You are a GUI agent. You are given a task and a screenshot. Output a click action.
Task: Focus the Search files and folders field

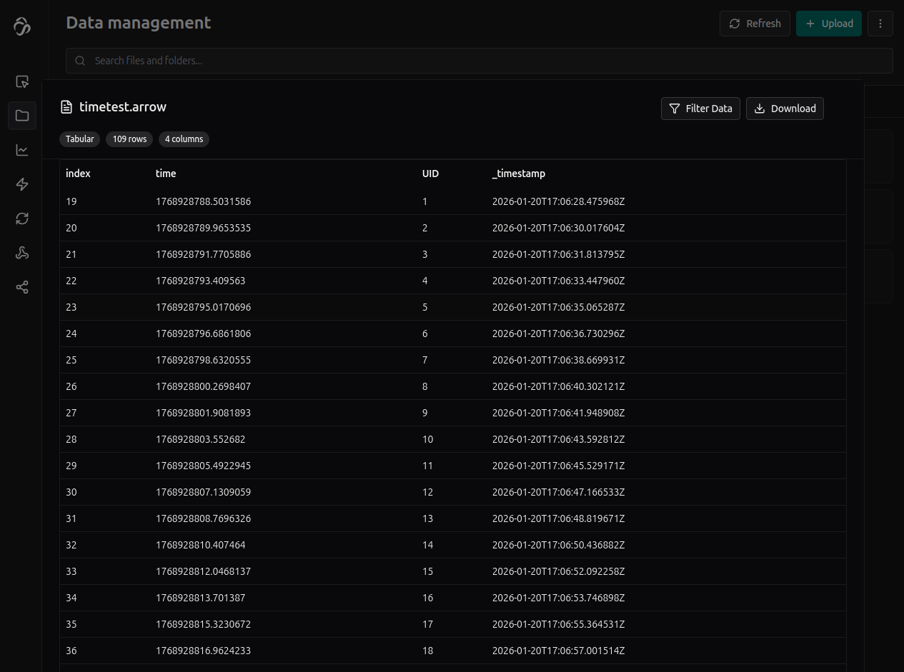point(479,61)
